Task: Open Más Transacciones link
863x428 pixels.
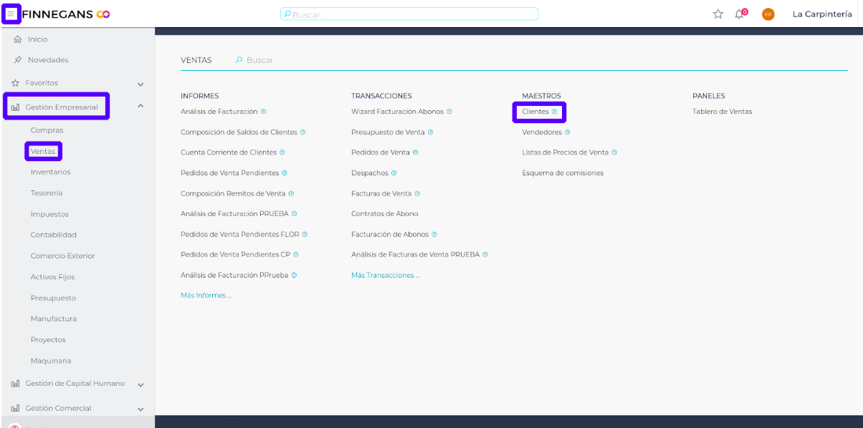Action: tap(385, 275)
